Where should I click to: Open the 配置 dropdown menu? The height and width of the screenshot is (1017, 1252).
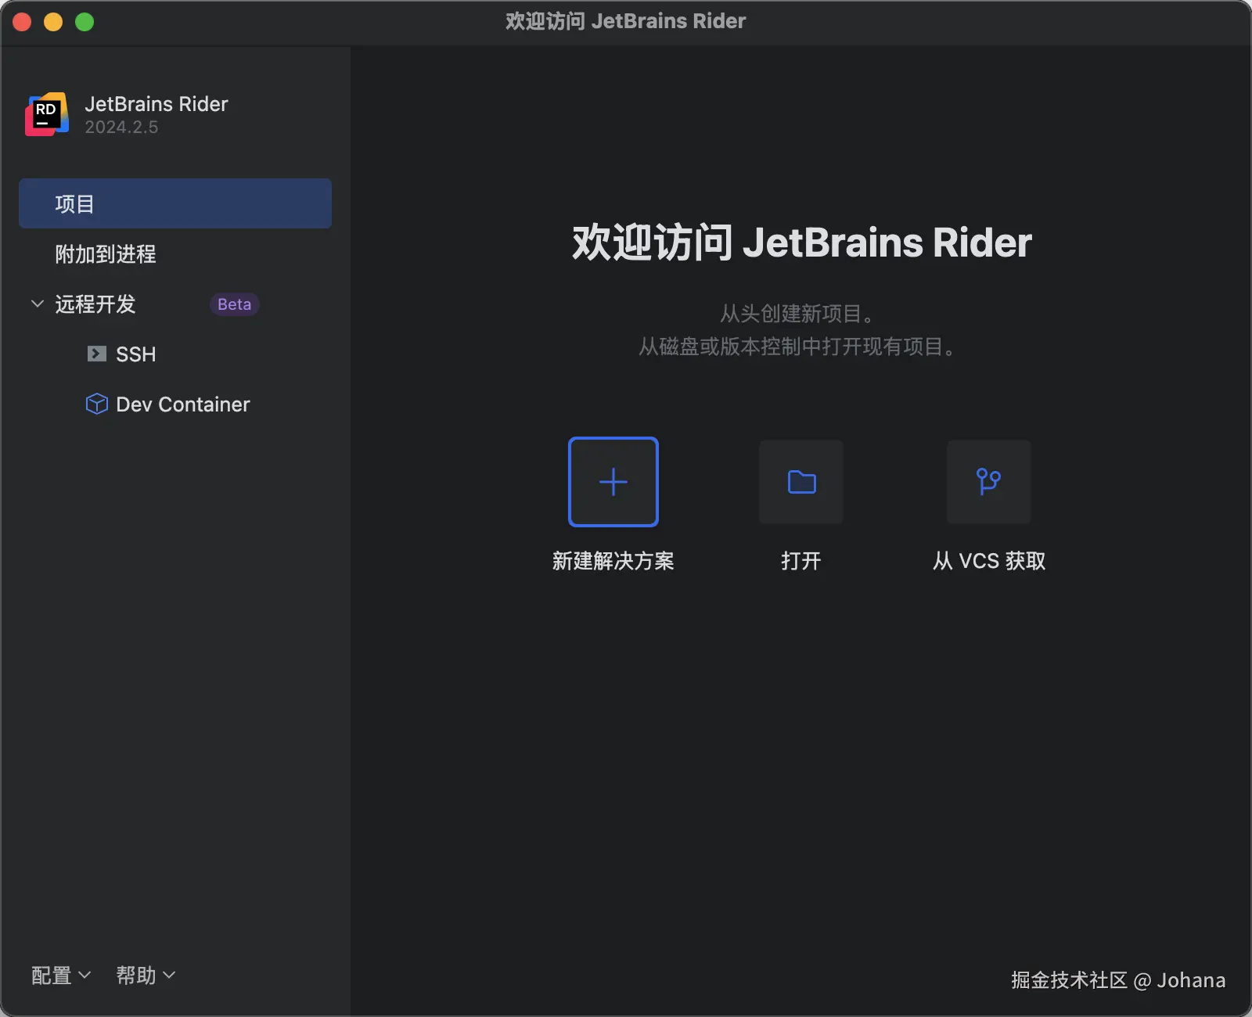pos(61,976)
